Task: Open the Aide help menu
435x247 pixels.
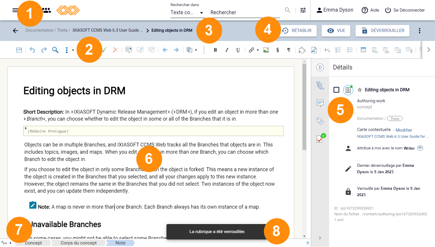Action: tap(370, 10)
